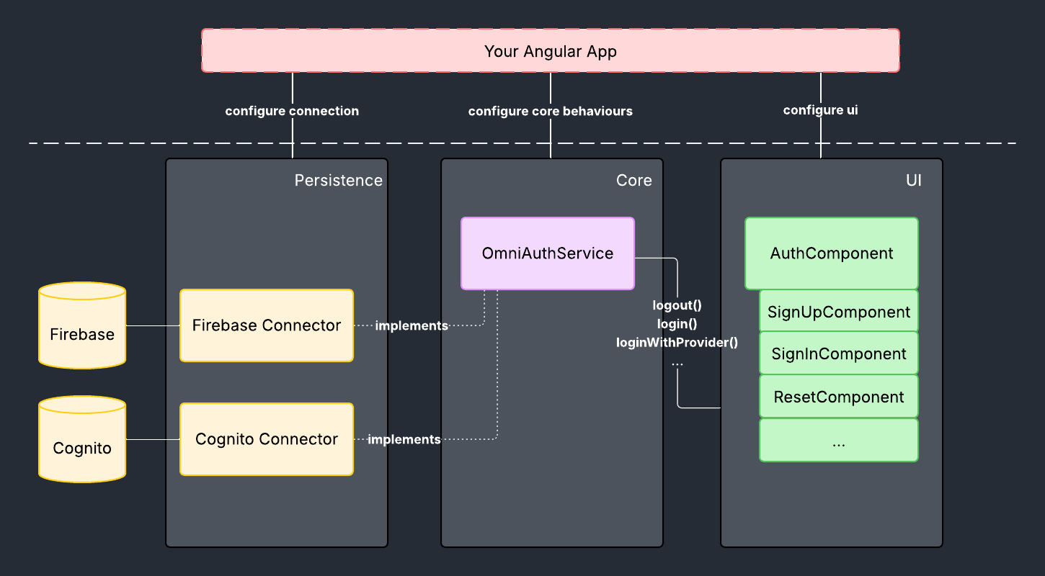This screenshot has height=576, width=1045.
Task: Select the AuthComponent block
Action: (x=831, y=253)
